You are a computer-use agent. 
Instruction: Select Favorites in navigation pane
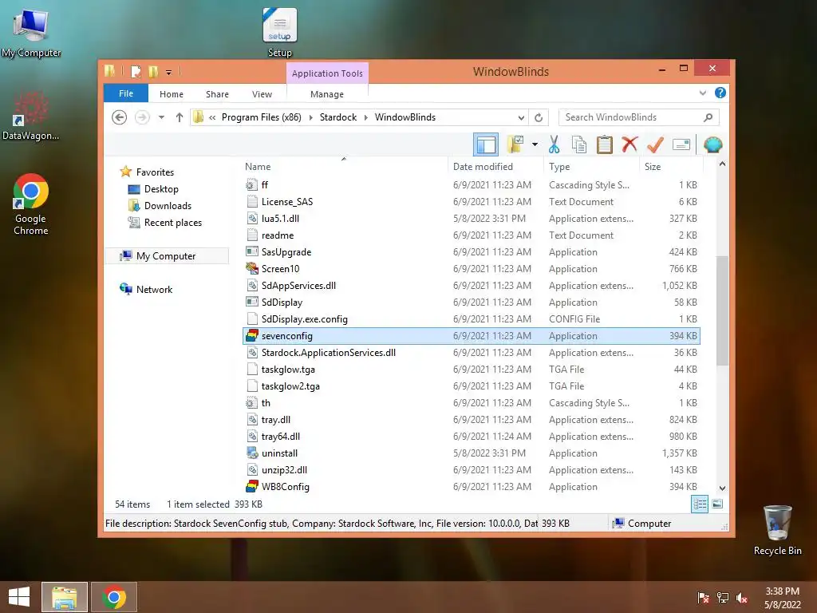(155, 172)
